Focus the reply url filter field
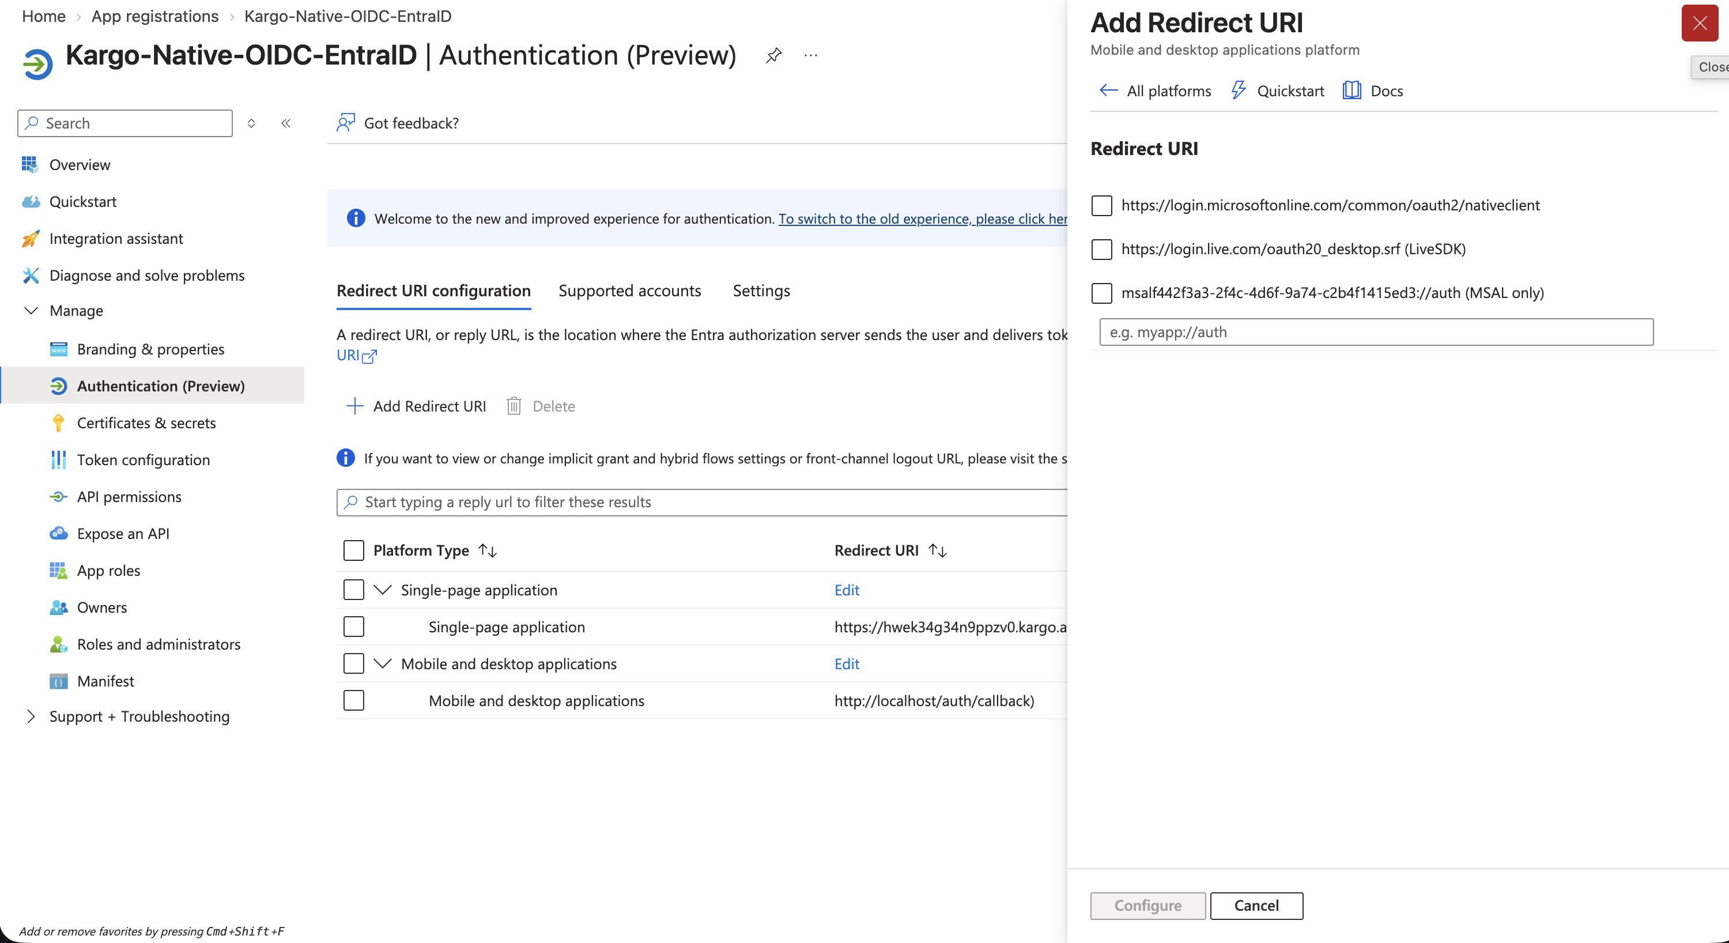Image resolution: width=1729 pixels, height=943 pixels. pos(702,502)
